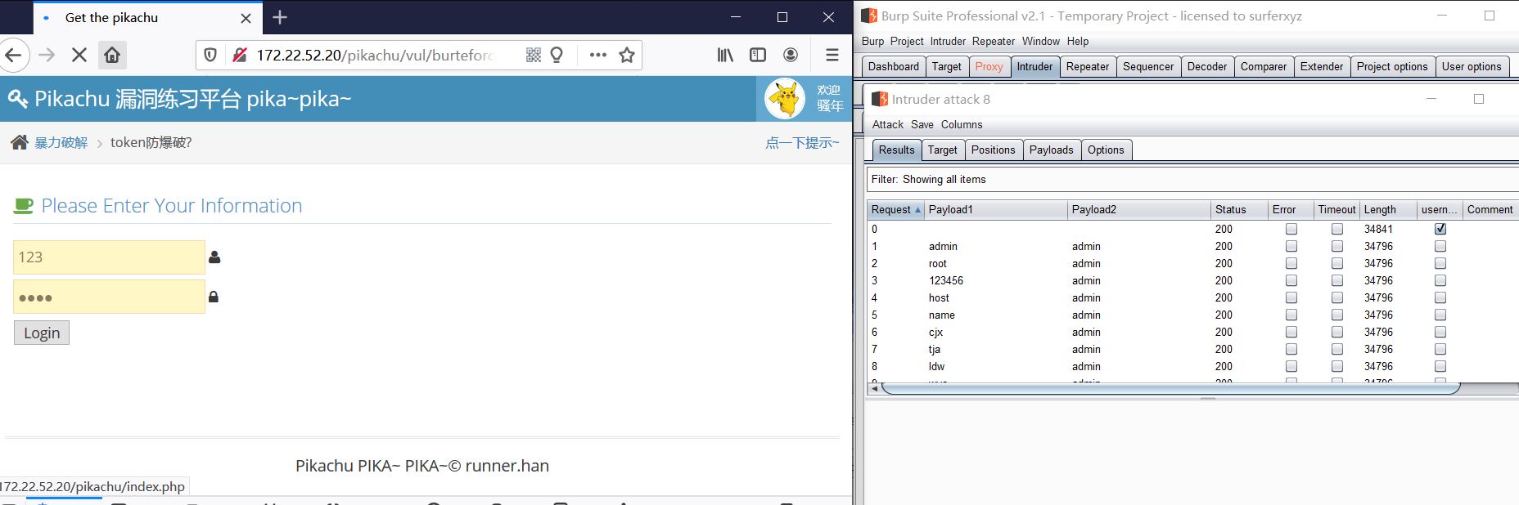Stop loading the page

tap(79, 55)
